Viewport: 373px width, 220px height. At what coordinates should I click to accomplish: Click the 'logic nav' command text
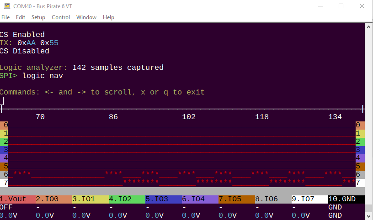coord(43,76)
